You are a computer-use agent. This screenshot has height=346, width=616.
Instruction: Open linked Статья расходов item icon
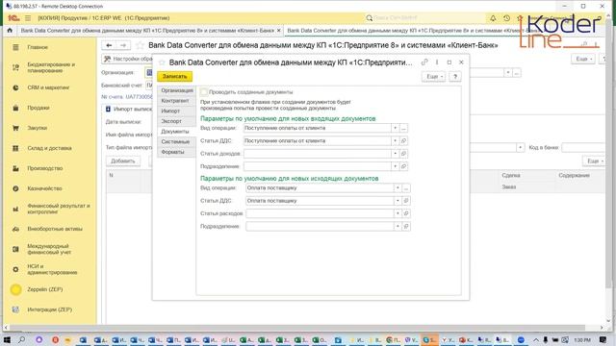point(406,213)
